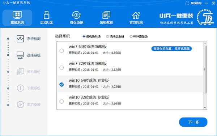This screenshot has width=217, height=136.
Task: Choose win7 64位系统 旗舰版 radio button
Action: pos(61,51)
